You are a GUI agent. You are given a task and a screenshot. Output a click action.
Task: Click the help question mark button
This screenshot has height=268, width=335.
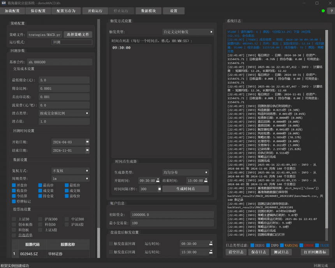[x=331, y=11]
